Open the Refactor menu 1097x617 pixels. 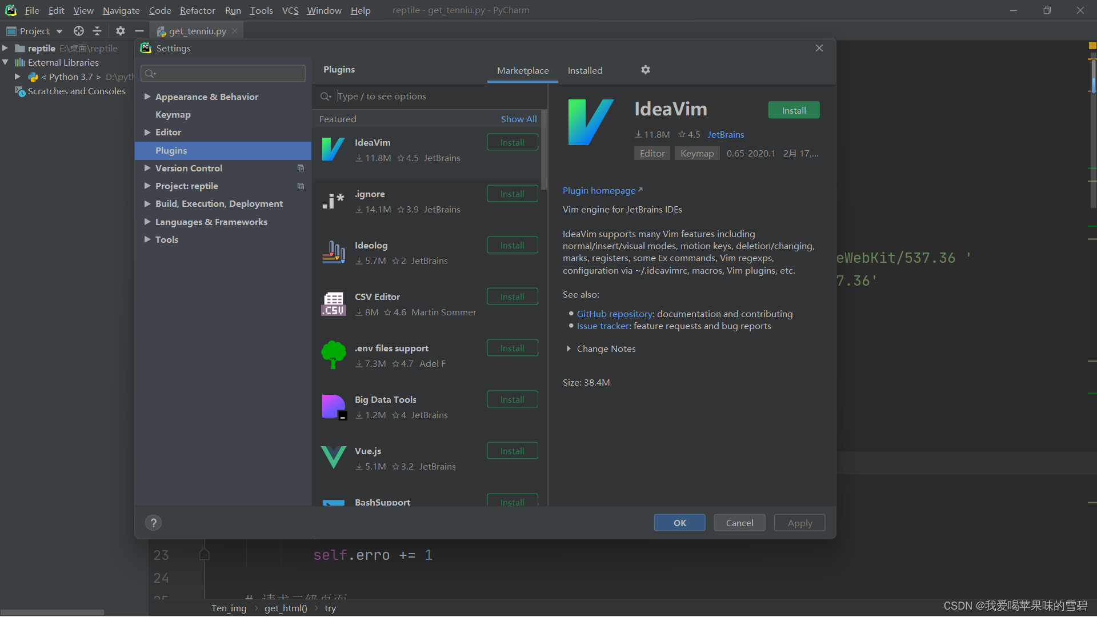pos(197,10)
